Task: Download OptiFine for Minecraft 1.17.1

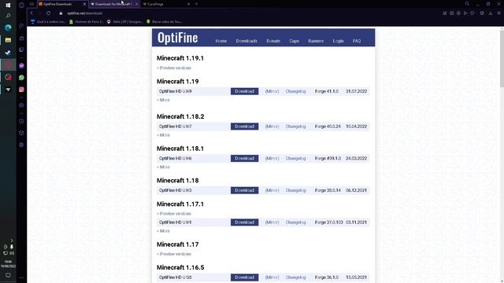Action: click(x=244, y=222)
